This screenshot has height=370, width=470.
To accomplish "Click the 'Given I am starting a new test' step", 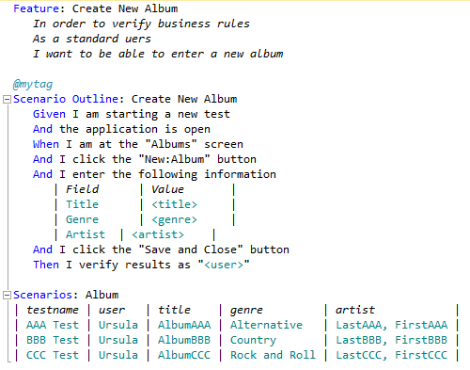I will pos(132,114).
